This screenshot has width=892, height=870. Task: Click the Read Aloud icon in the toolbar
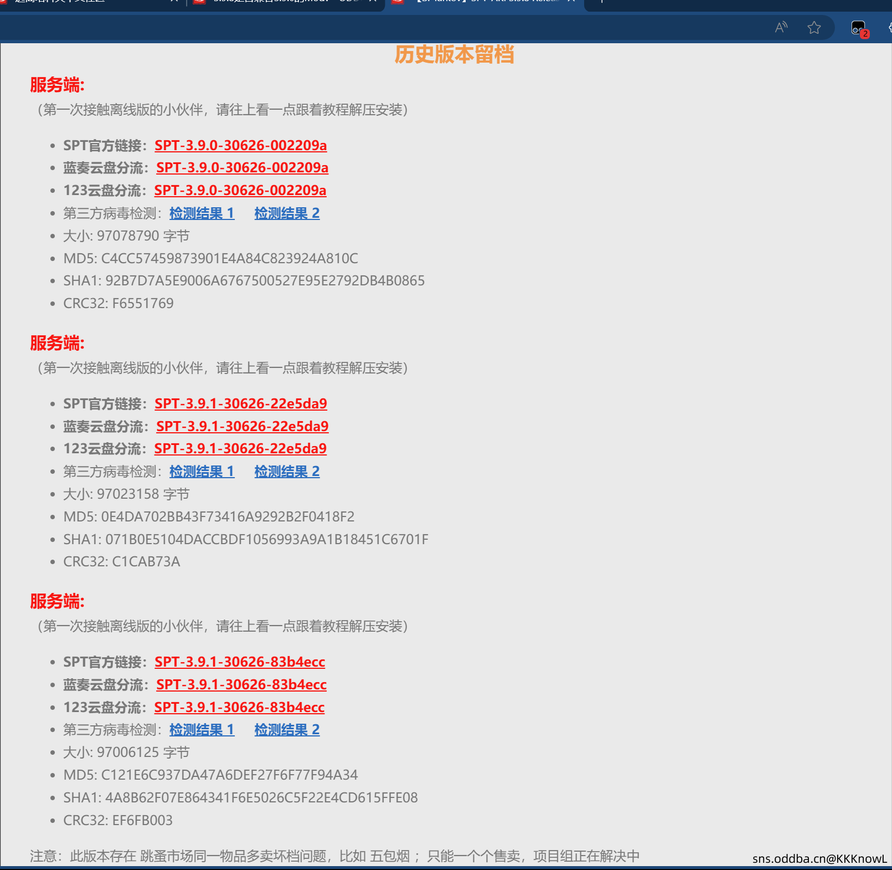(x=781, y=27)
